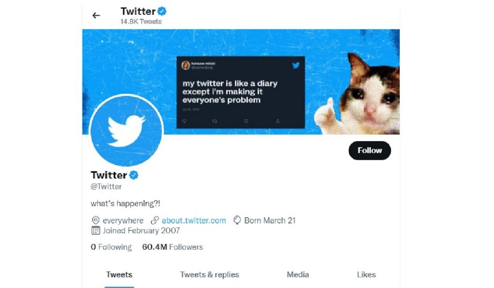Click the verified badge beside the profile name

(134, 175)
